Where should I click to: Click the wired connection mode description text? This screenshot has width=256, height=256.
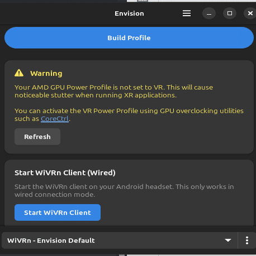pyautogui.click(x=124, y=191)
